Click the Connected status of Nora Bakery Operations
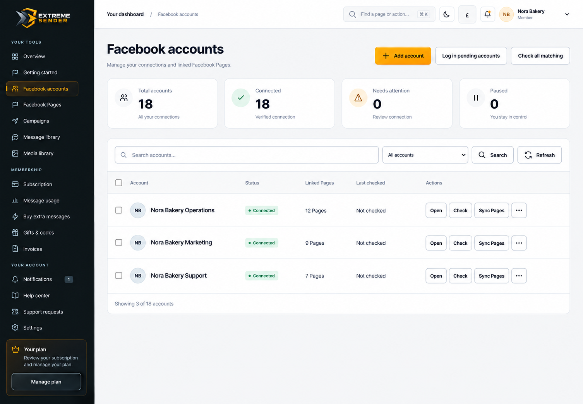 [x=262, y=210]
